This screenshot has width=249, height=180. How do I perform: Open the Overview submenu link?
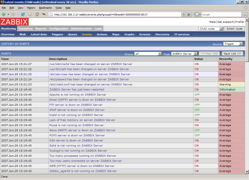[x=8, y=34]
